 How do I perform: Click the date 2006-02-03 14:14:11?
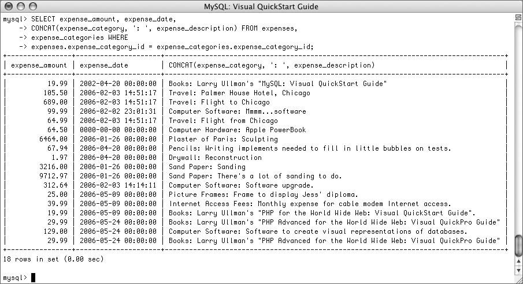[x=118, y=185]
